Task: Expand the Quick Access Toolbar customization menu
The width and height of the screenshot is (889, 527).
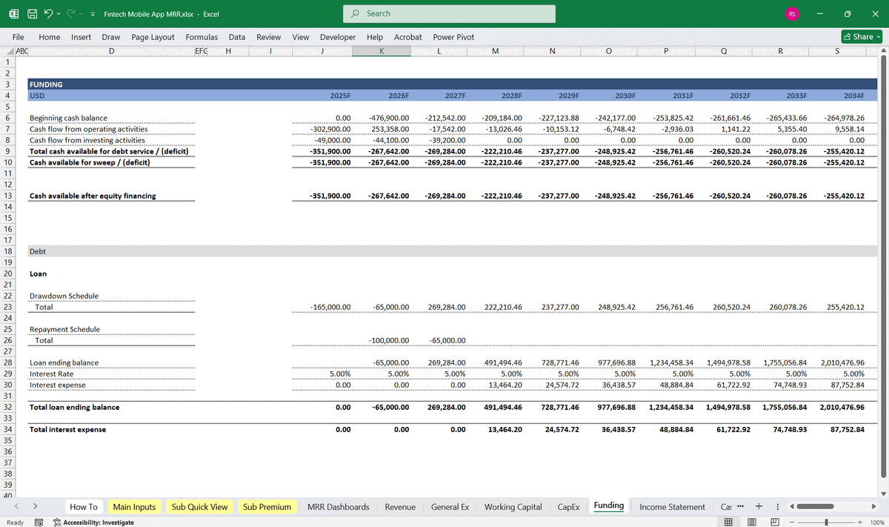Action: click(91, 13)
